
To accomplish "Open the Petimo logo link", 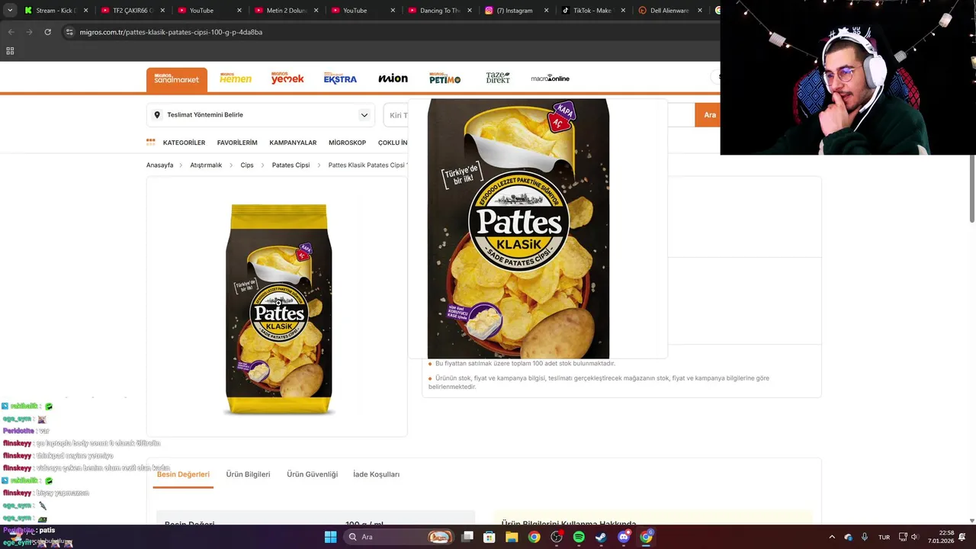I will [x=445, y=79].
